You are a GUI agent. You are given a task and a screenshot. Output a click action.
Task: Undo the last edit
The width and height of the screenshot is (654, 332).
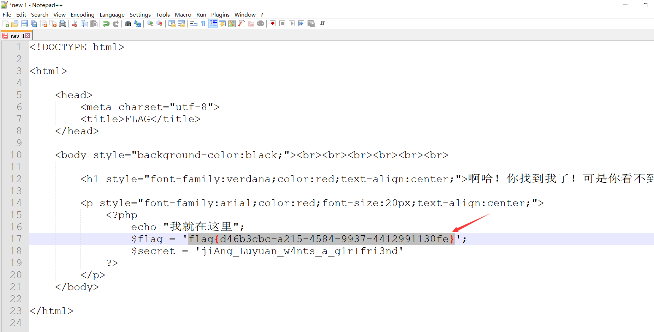pyautogui.click(x=106, y=24)
